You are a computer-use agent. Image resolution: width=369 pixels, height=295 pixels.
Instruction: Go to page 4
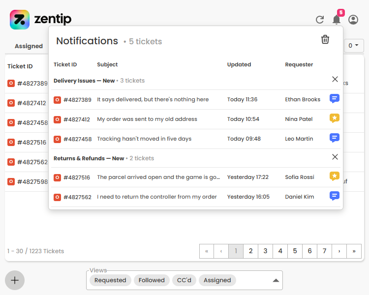280,251
